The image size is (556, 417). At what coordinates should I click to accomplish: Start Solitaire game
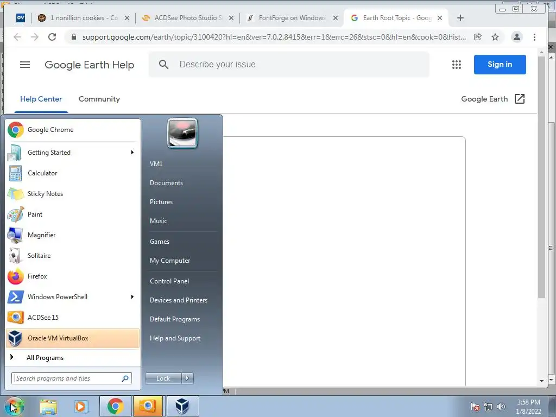73,256
